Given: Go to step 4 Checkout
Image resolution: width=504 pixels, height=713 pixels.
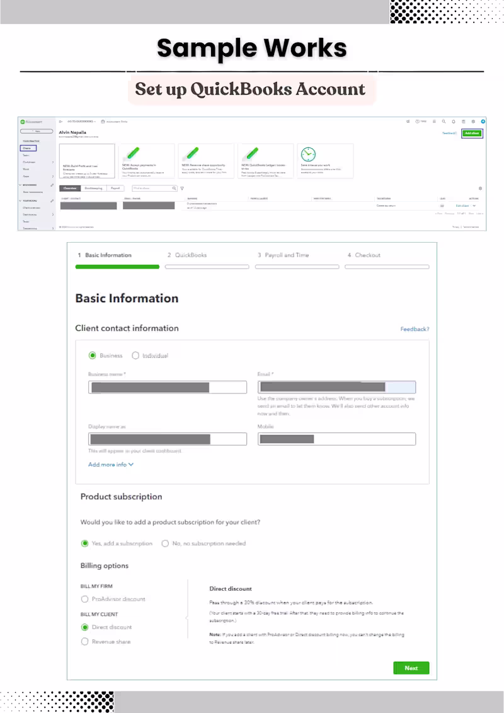Looking at the screenshot, I should pyautogui.click(x=364, y=255).
